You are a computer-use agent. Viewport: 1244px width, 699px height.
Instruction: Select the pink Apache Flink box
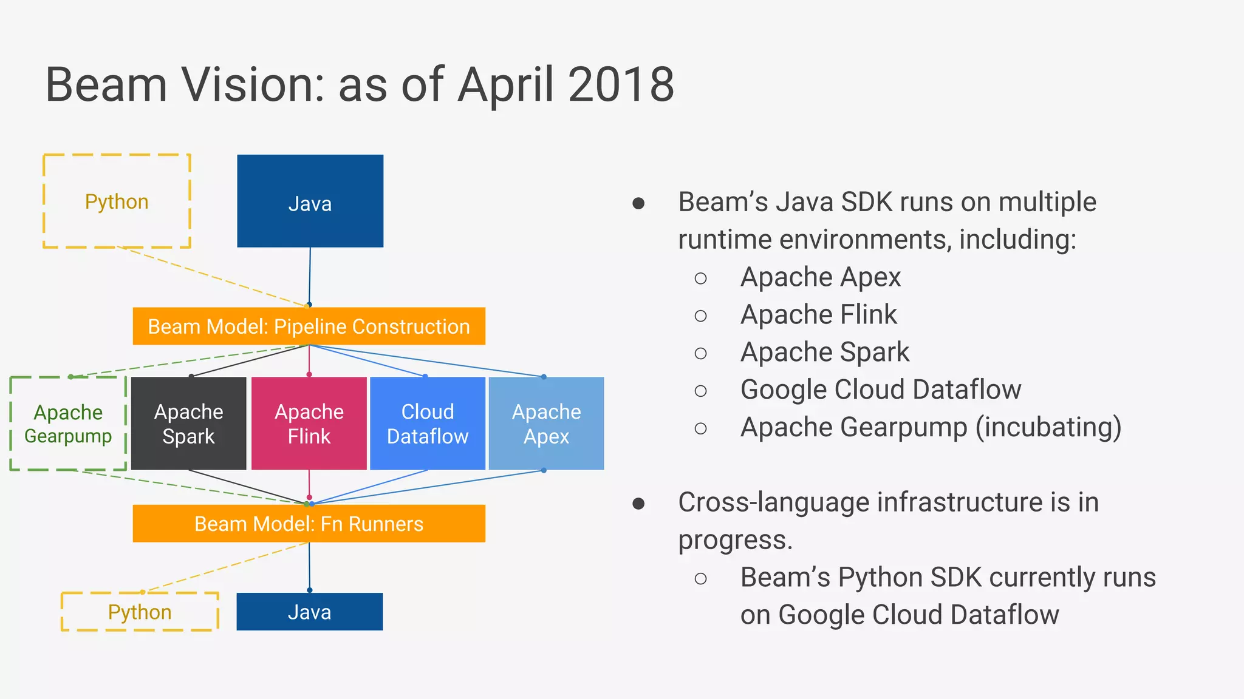click(309, 424)
